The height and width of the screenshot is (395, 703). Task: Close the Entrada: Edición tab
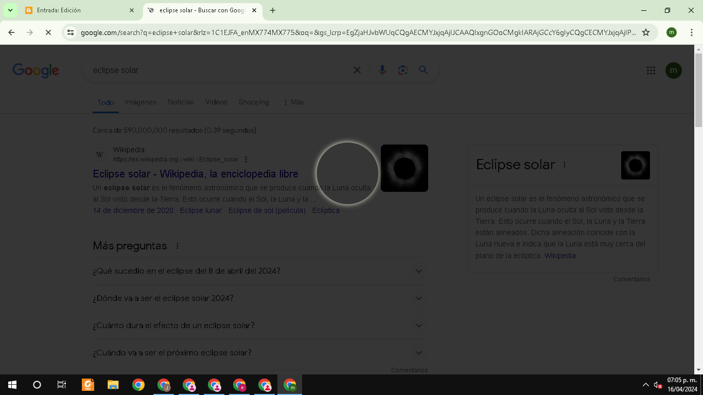[x=131, y=10]
